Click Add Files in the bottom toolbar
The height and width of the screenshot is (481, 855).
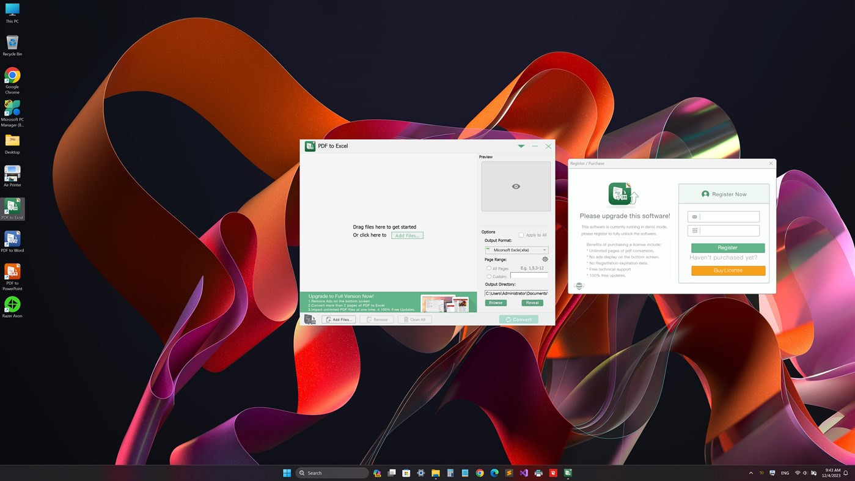[x=339, y=320]
